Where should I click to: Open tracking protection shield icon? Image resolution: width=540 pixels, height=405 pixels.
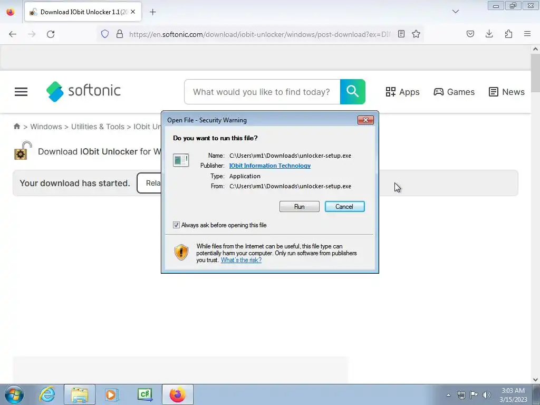[105, 34]
